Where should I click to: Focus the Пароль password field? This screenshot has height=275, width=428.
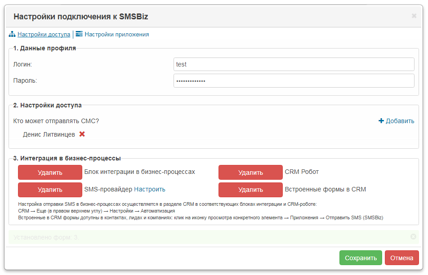(x=294, y=81)
